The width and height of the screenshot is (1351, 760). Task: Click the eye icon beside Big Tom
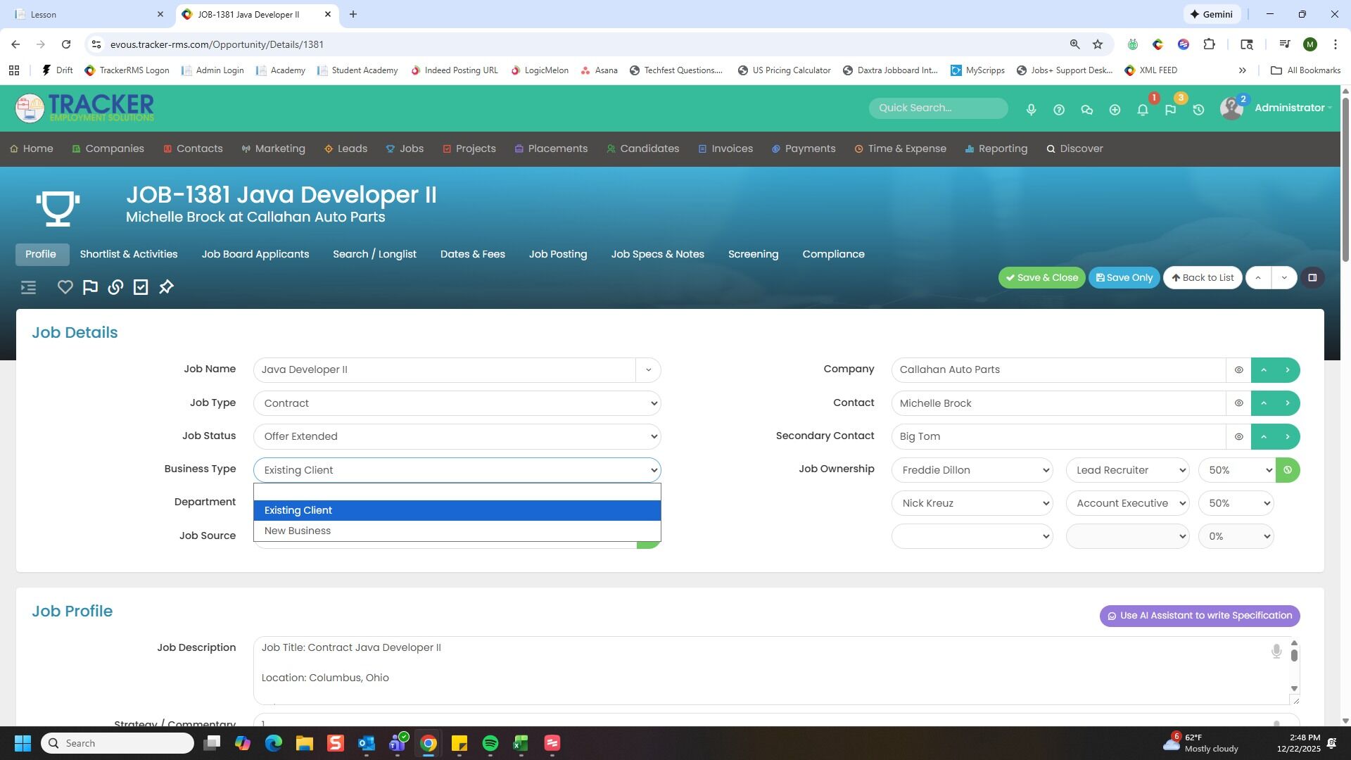(1238, 436)
